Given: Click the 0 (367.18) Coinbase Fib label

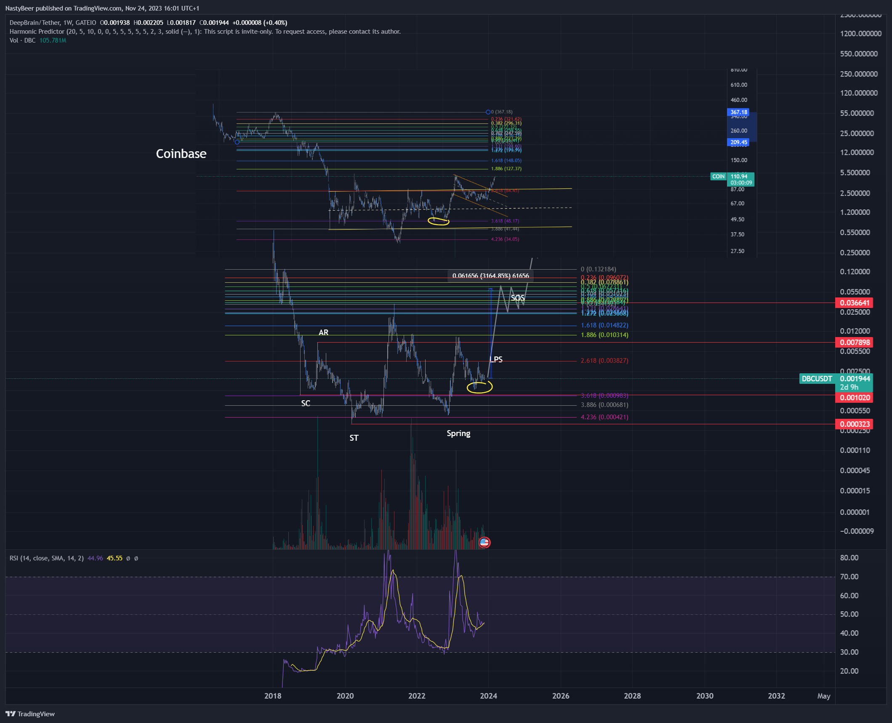Looking at the screenshot, I should tap(501, 112).
